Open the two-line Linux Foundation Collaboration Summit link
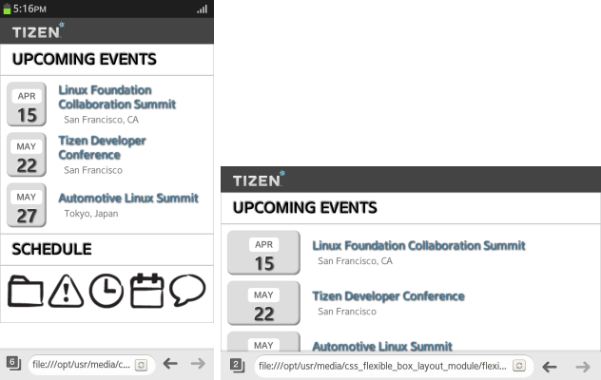 (x=117, y=97)
